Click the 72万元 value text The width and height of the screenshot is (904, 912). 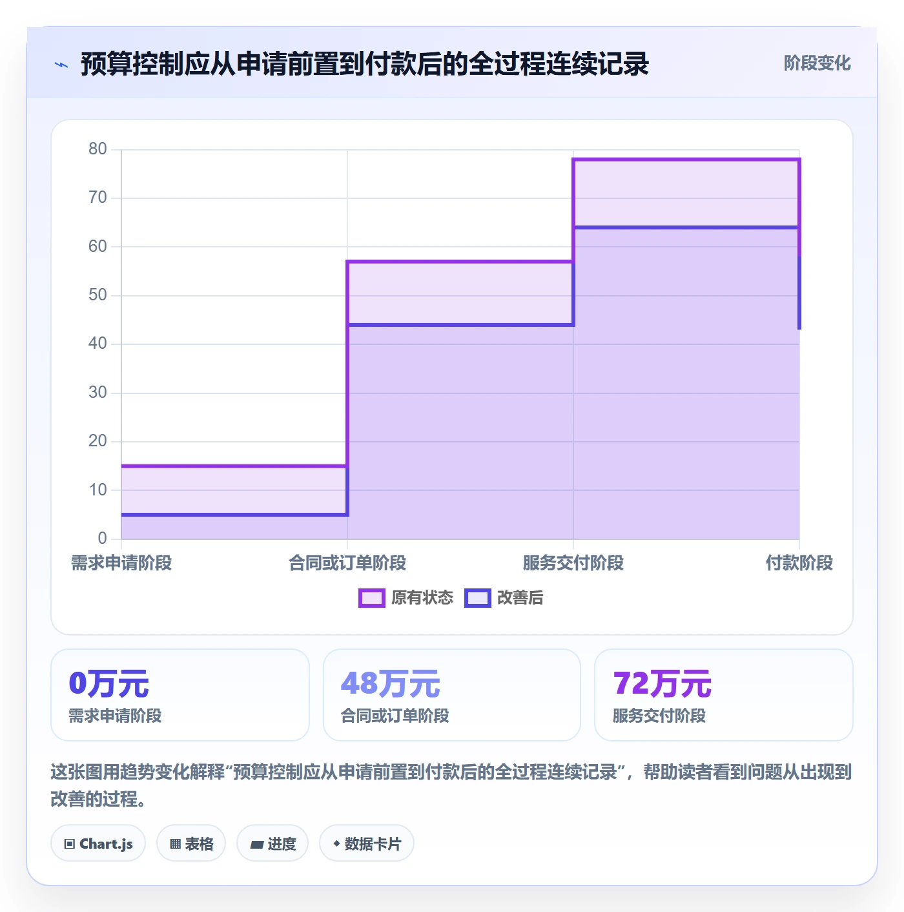663,683
